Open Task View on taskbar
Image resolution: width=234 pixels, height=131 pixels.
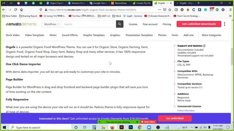coord(85,127)
